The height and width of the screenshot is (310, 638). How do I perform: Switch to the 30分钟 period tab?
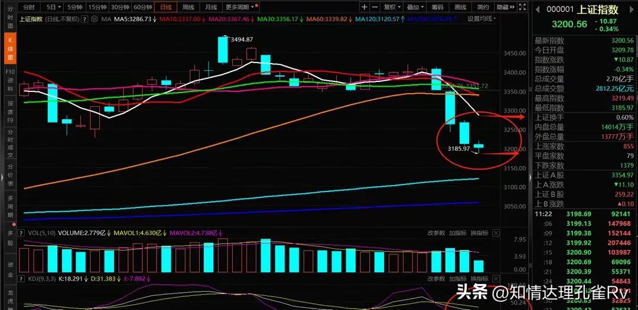pos(120,7)
